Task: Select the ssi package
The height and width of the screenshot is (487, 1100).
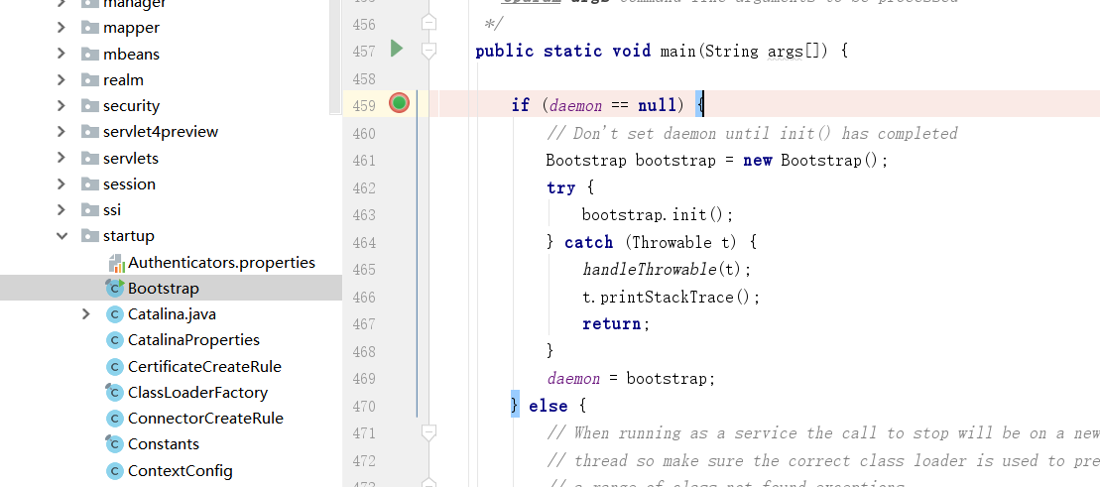Action: [112, 210]
